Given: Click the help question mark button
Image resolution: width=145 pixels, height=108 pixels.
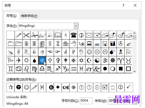Looking at the screenshot, I should pos(123,5).
